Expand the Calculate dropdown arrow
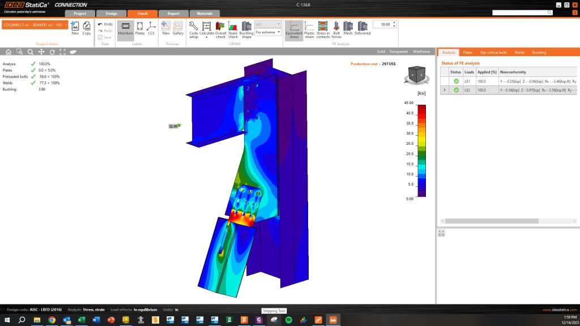The image size is (580, 326). 206,37
